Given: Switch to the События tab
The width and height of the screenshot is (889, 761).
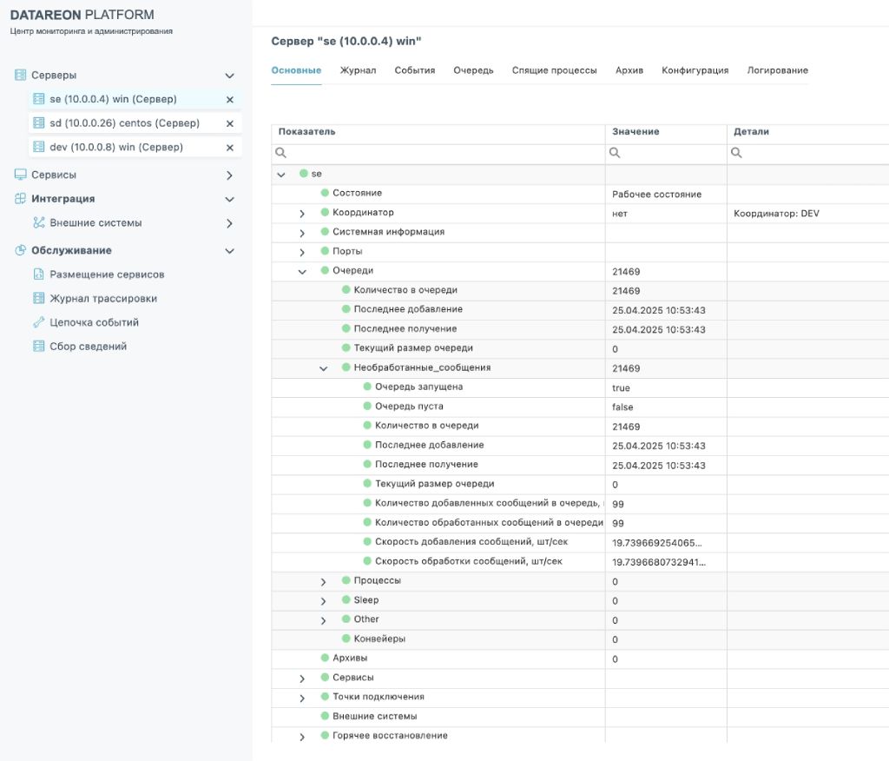Looking at the screenshot, I should click(415, 70).
